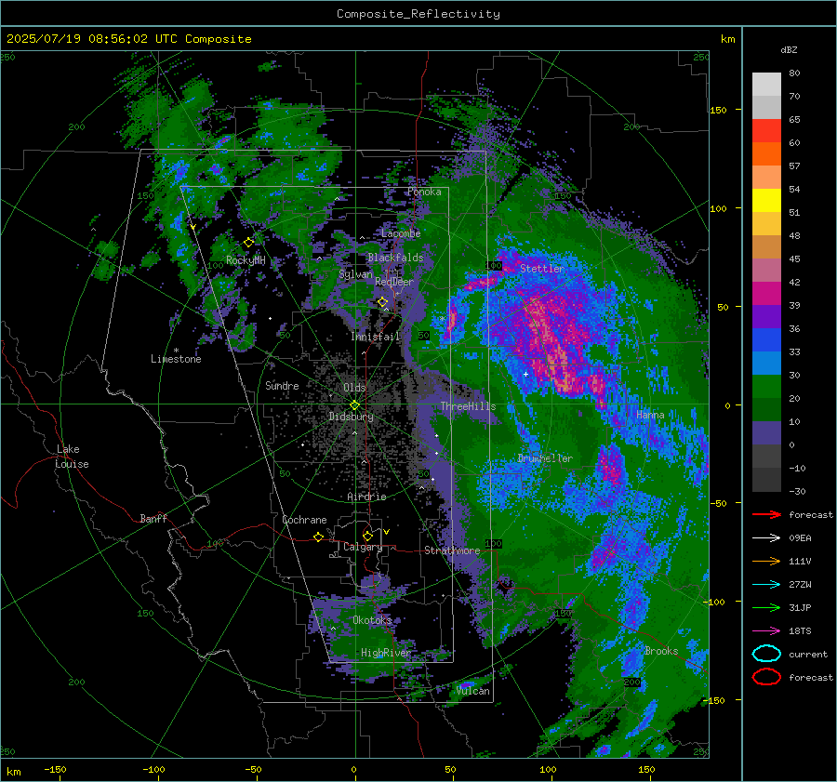The height and width of the screenshot is (782, 837).
Task: Click the Hanna town label
Action: point(650,415)
